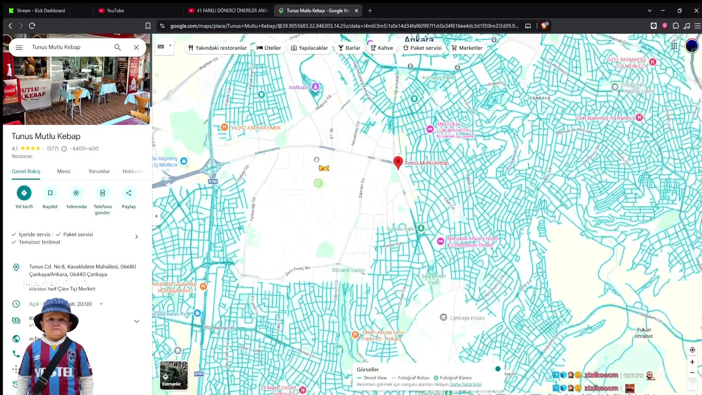Open the browser main menu
The image size is (702, 395).
tap(698, 26)
